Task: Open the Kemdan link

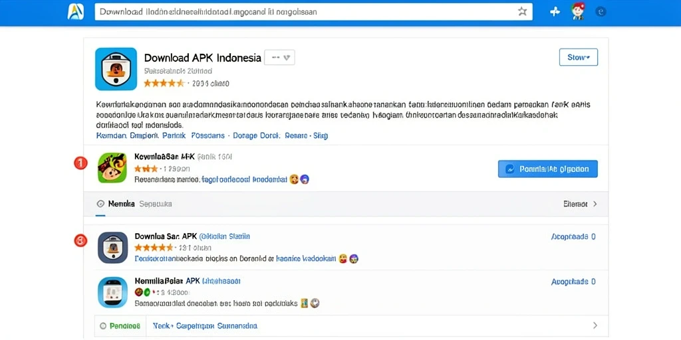Action: click(x=111, y=135)
